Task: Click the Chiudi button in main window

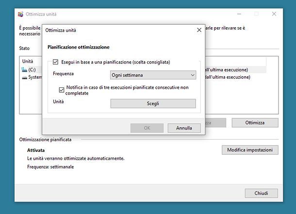Action: [261, 193]
